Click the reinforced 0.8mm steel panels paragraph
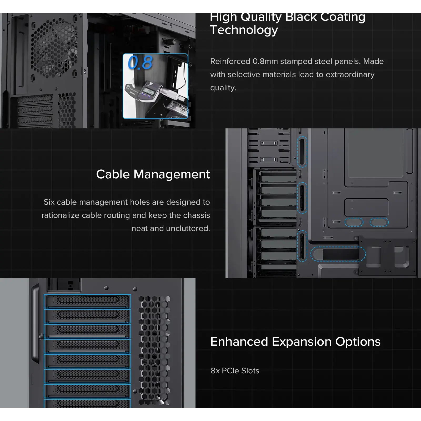421x421 pixels. (x=297, y=74)
